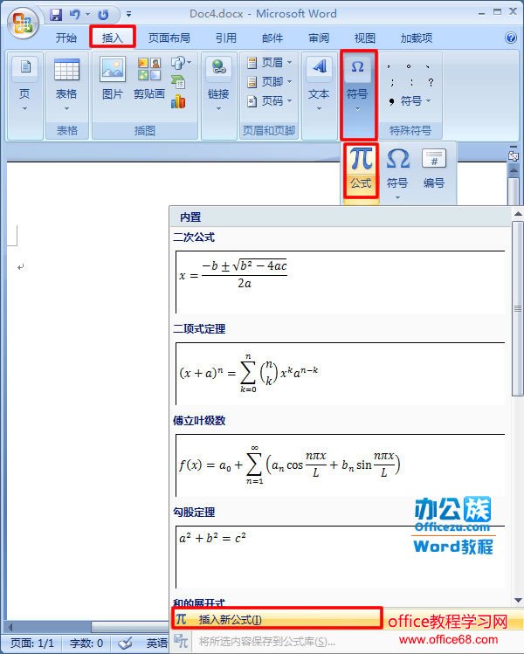Viewport: 524px width, 654px height.
Task: Insert the 二次公式 quadratic equation
Action: pyautogui.click(x=341, y=281)
